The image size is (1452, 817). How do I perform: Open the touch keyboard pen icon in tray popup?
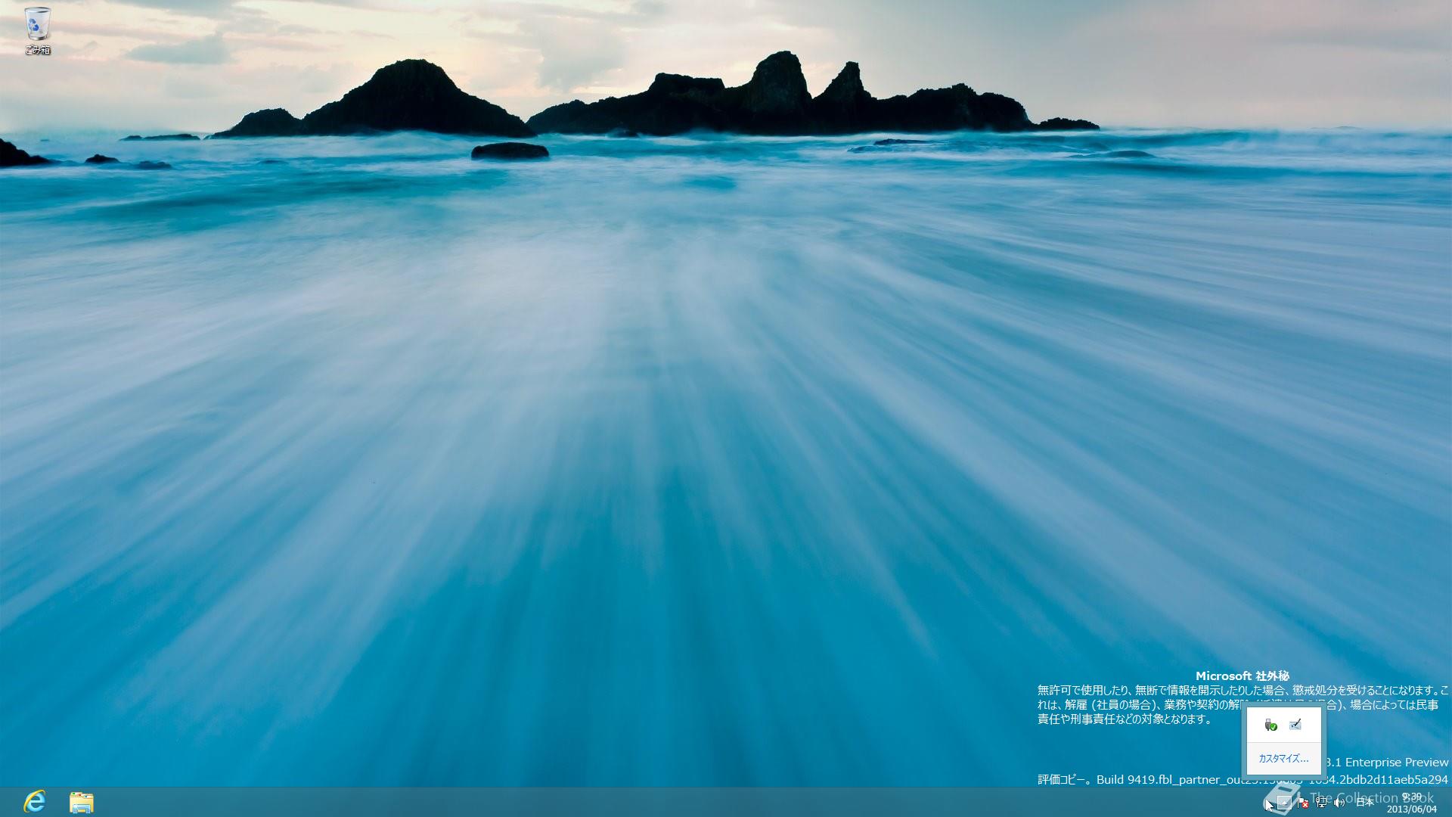tap(1295, 725)
